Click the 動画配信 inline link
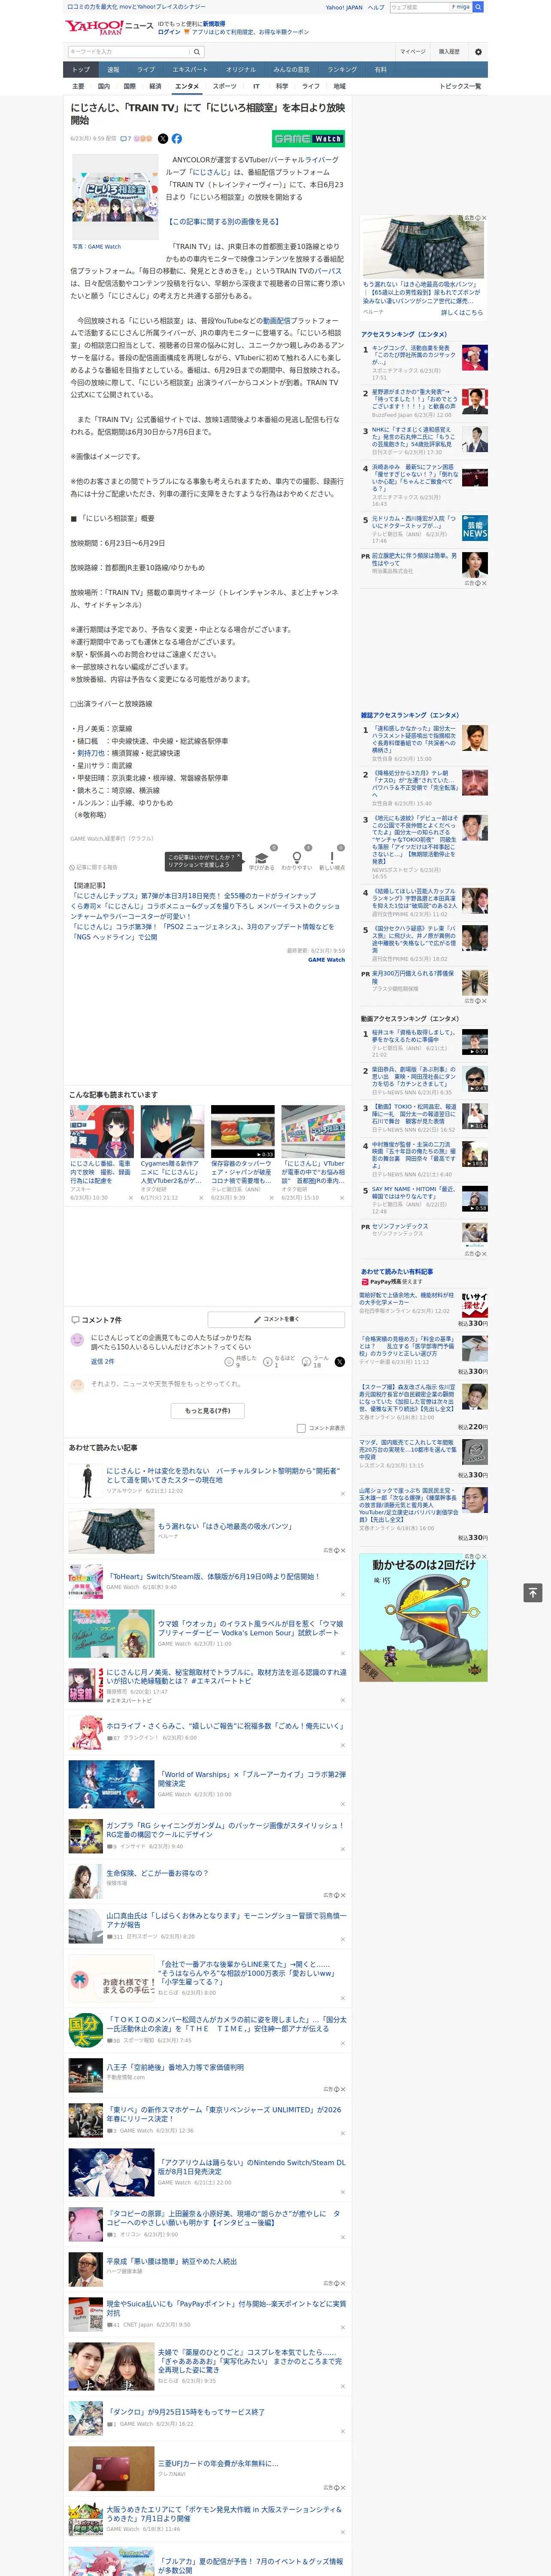 point(277,321)
